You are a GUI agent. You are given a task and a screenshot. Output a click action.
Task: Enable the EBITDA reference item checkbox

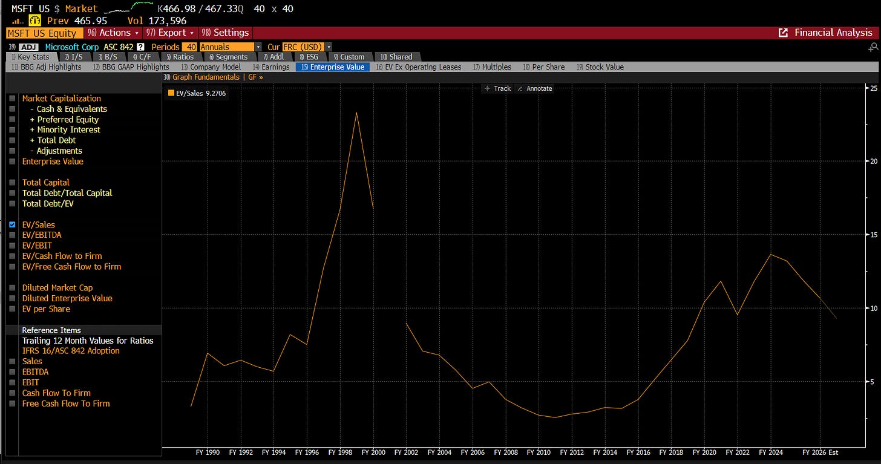(12, 372)
